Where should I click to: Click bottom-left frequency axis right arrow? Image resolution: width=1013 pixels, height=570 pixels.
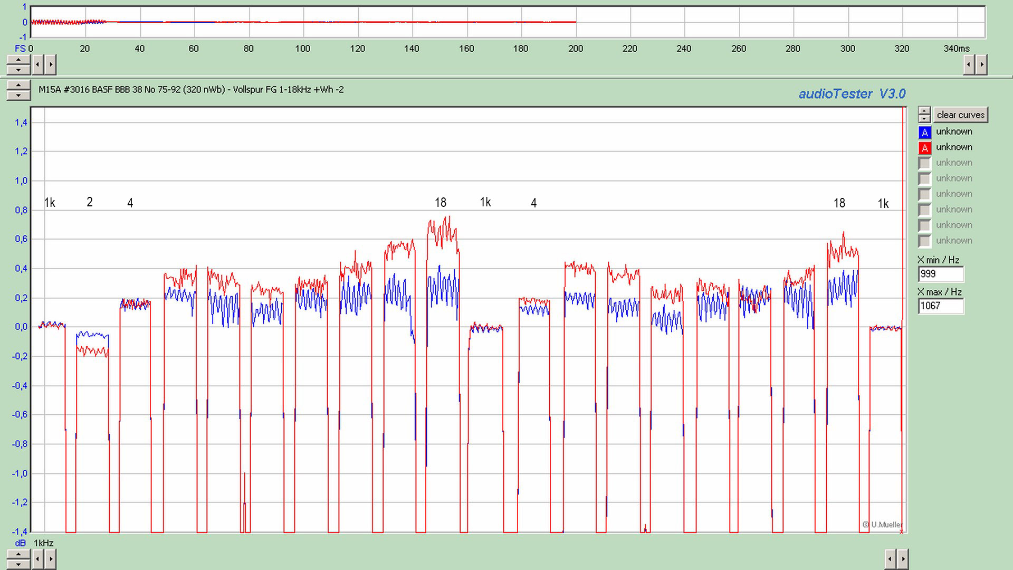(51, 558)
